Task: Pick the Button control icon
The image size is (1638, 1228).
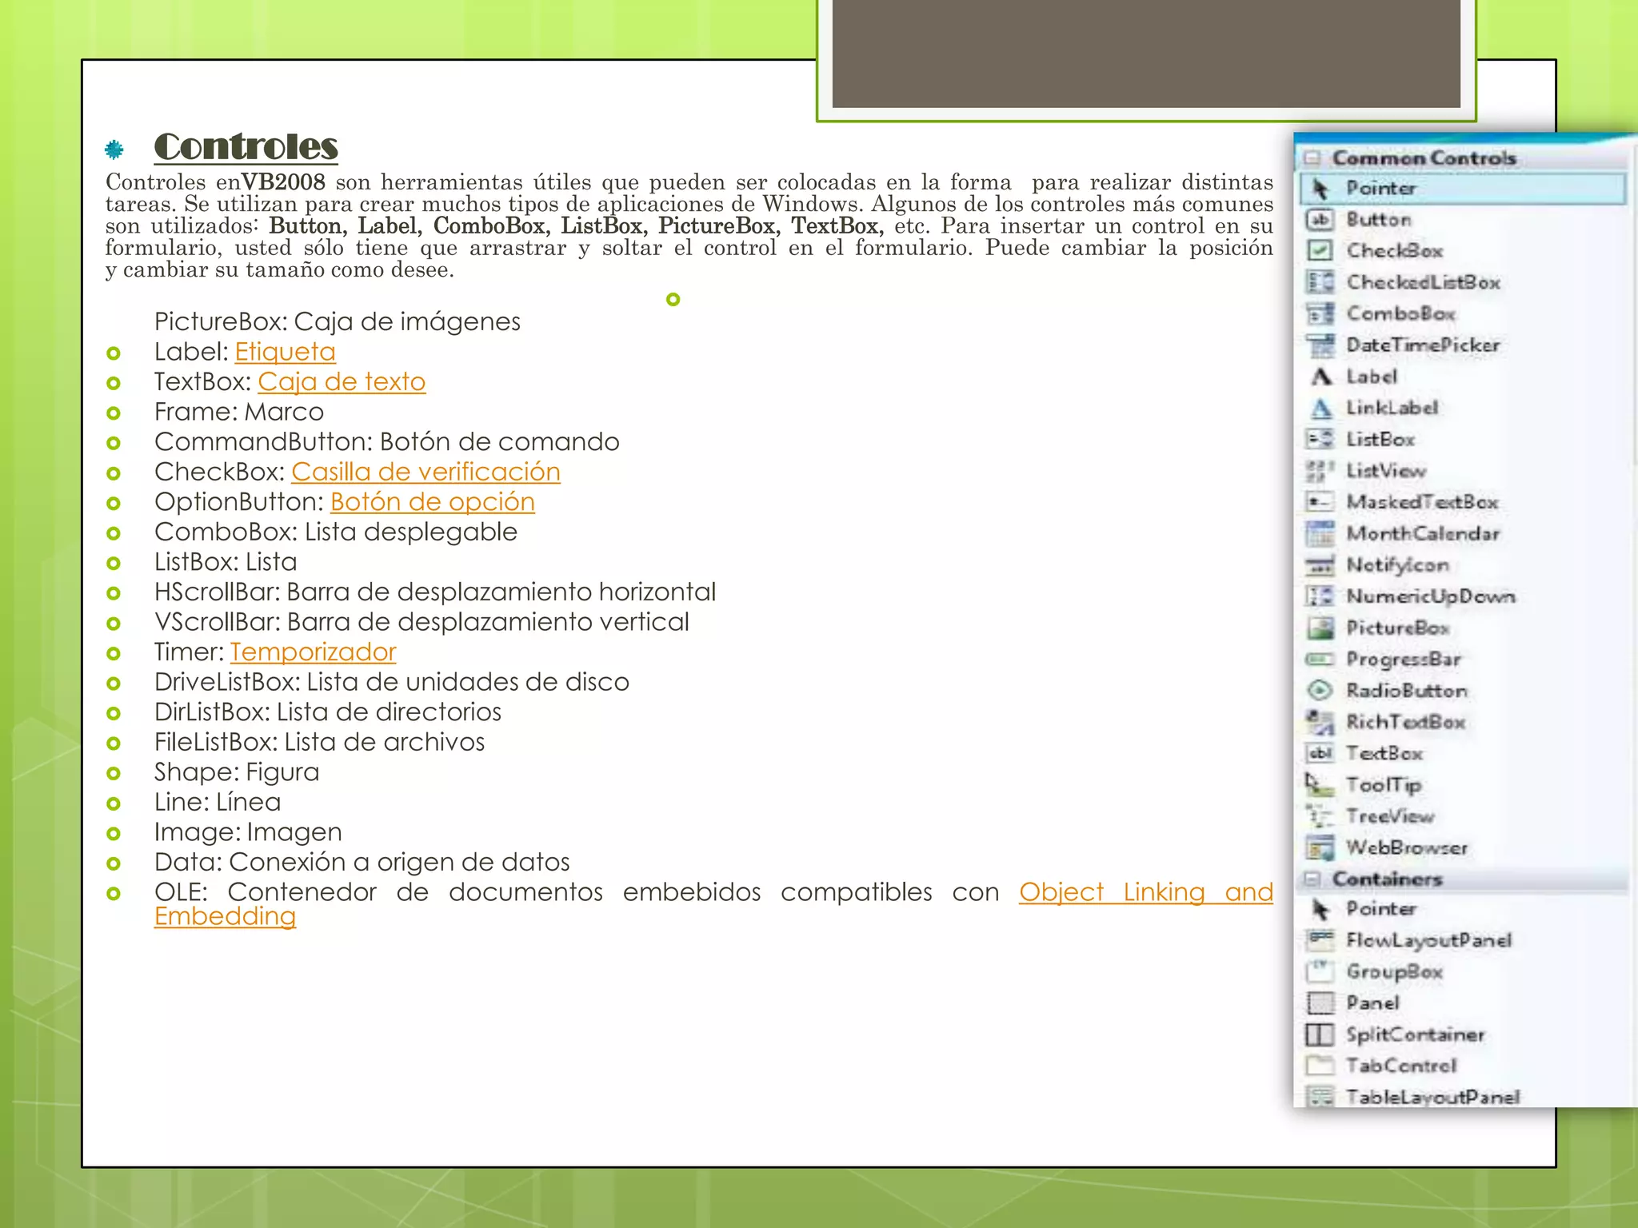Action: point(1320,219)
